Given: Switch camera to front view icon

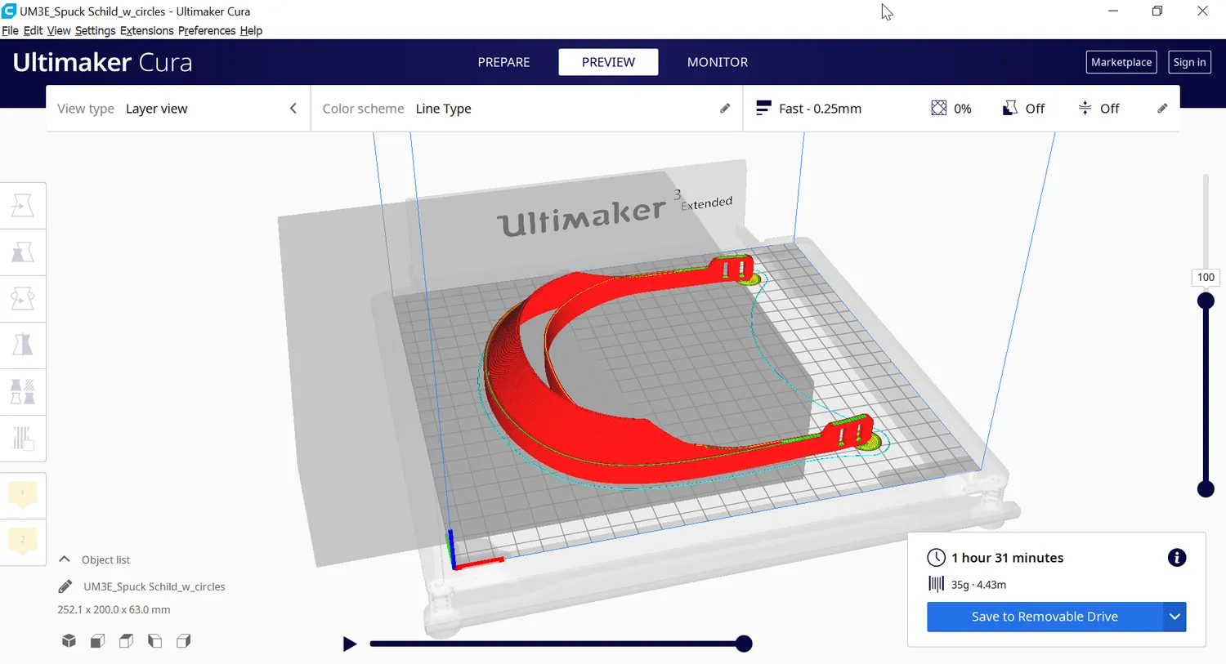Looking at the screenshot, I should (97, 641).
